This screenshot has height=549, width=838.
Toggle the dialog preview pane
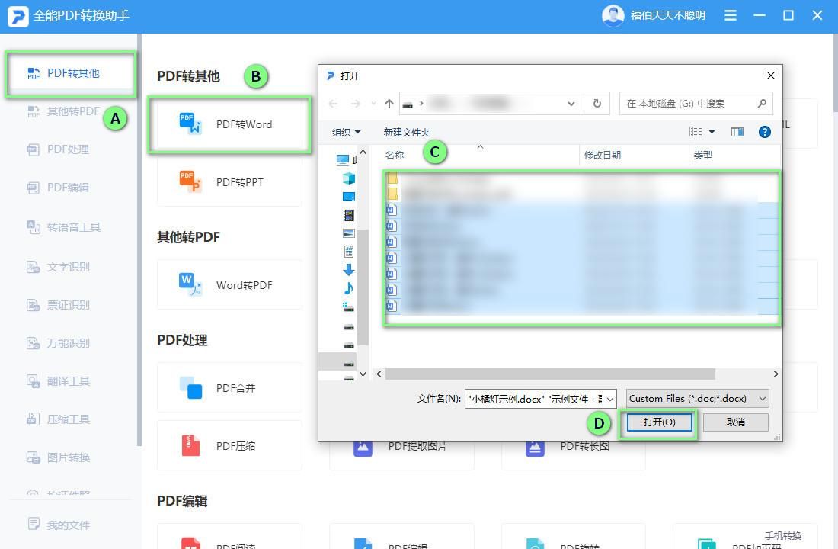pos(737,131)
